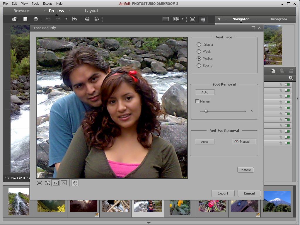Click the Save icon in the toolbar
This screenshot has height=225, width=300.
(25, 19)
